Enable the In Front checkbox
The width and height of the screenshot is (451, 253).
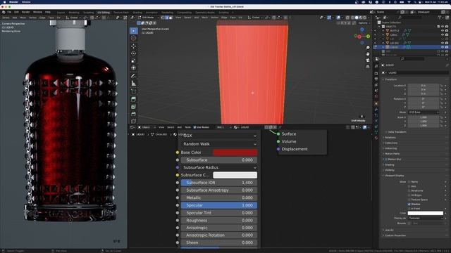point(409,209)
